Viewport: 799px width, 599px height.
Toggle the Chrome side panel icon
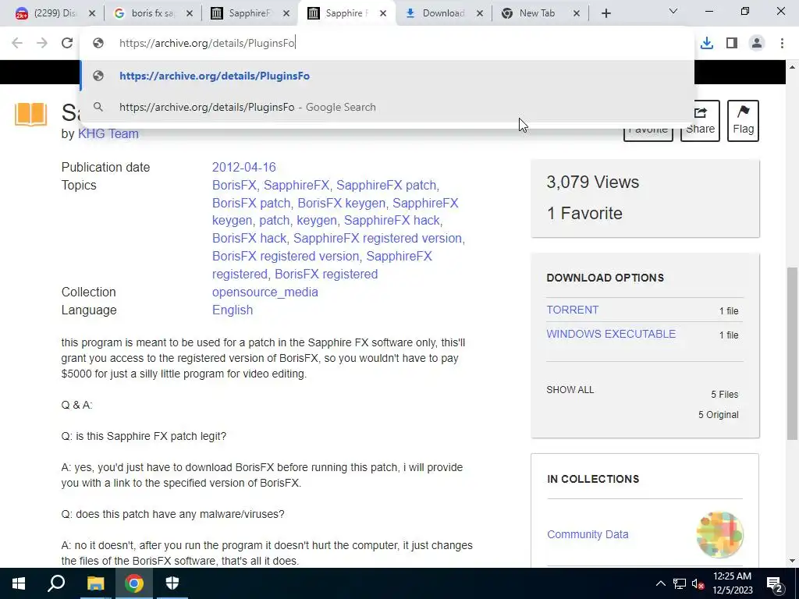pos(732,44)
